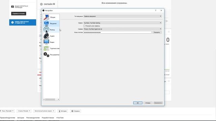Open the Видео monitor section
The height and width of the screenshot is (121, 216).
tap(51, 42)
